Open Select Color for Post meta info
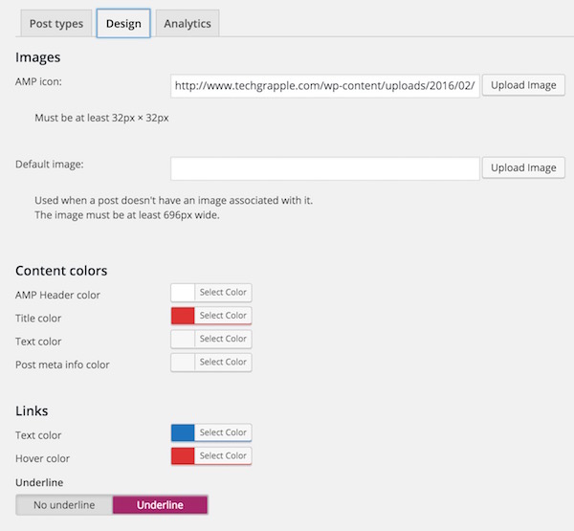This screenshot has width=574, height=531. point(223,362)
